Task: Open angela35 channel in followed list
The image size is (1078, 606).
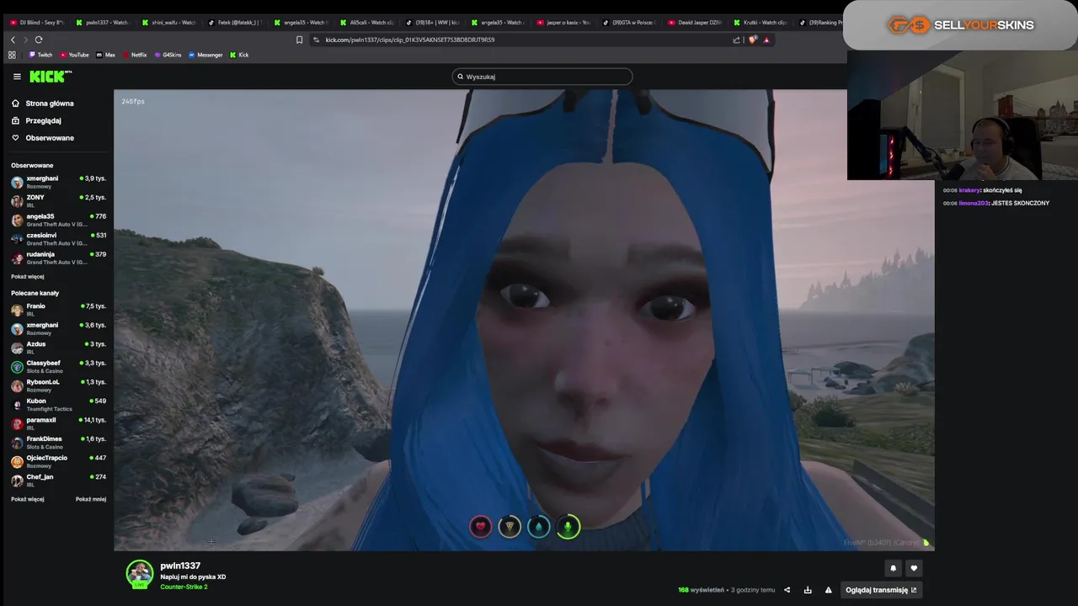Action: (58, 221)
